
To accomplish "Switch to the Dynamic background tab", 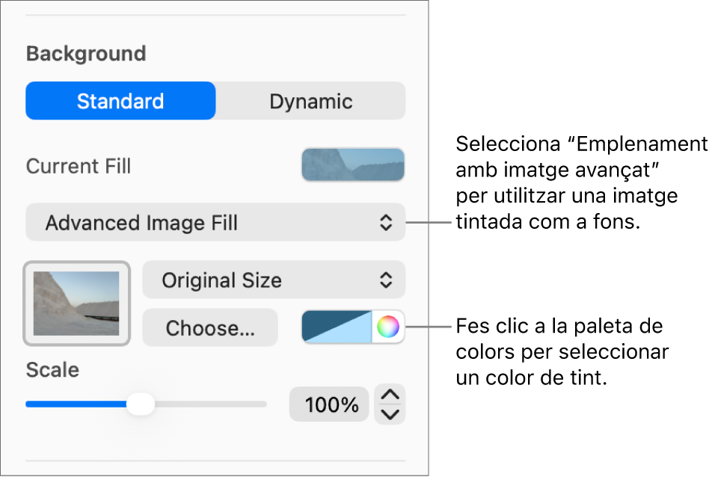I will 310,101.
